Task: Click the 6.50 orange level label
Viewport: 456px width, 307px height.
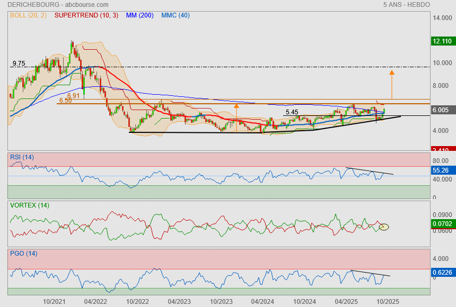Action: 65,101
